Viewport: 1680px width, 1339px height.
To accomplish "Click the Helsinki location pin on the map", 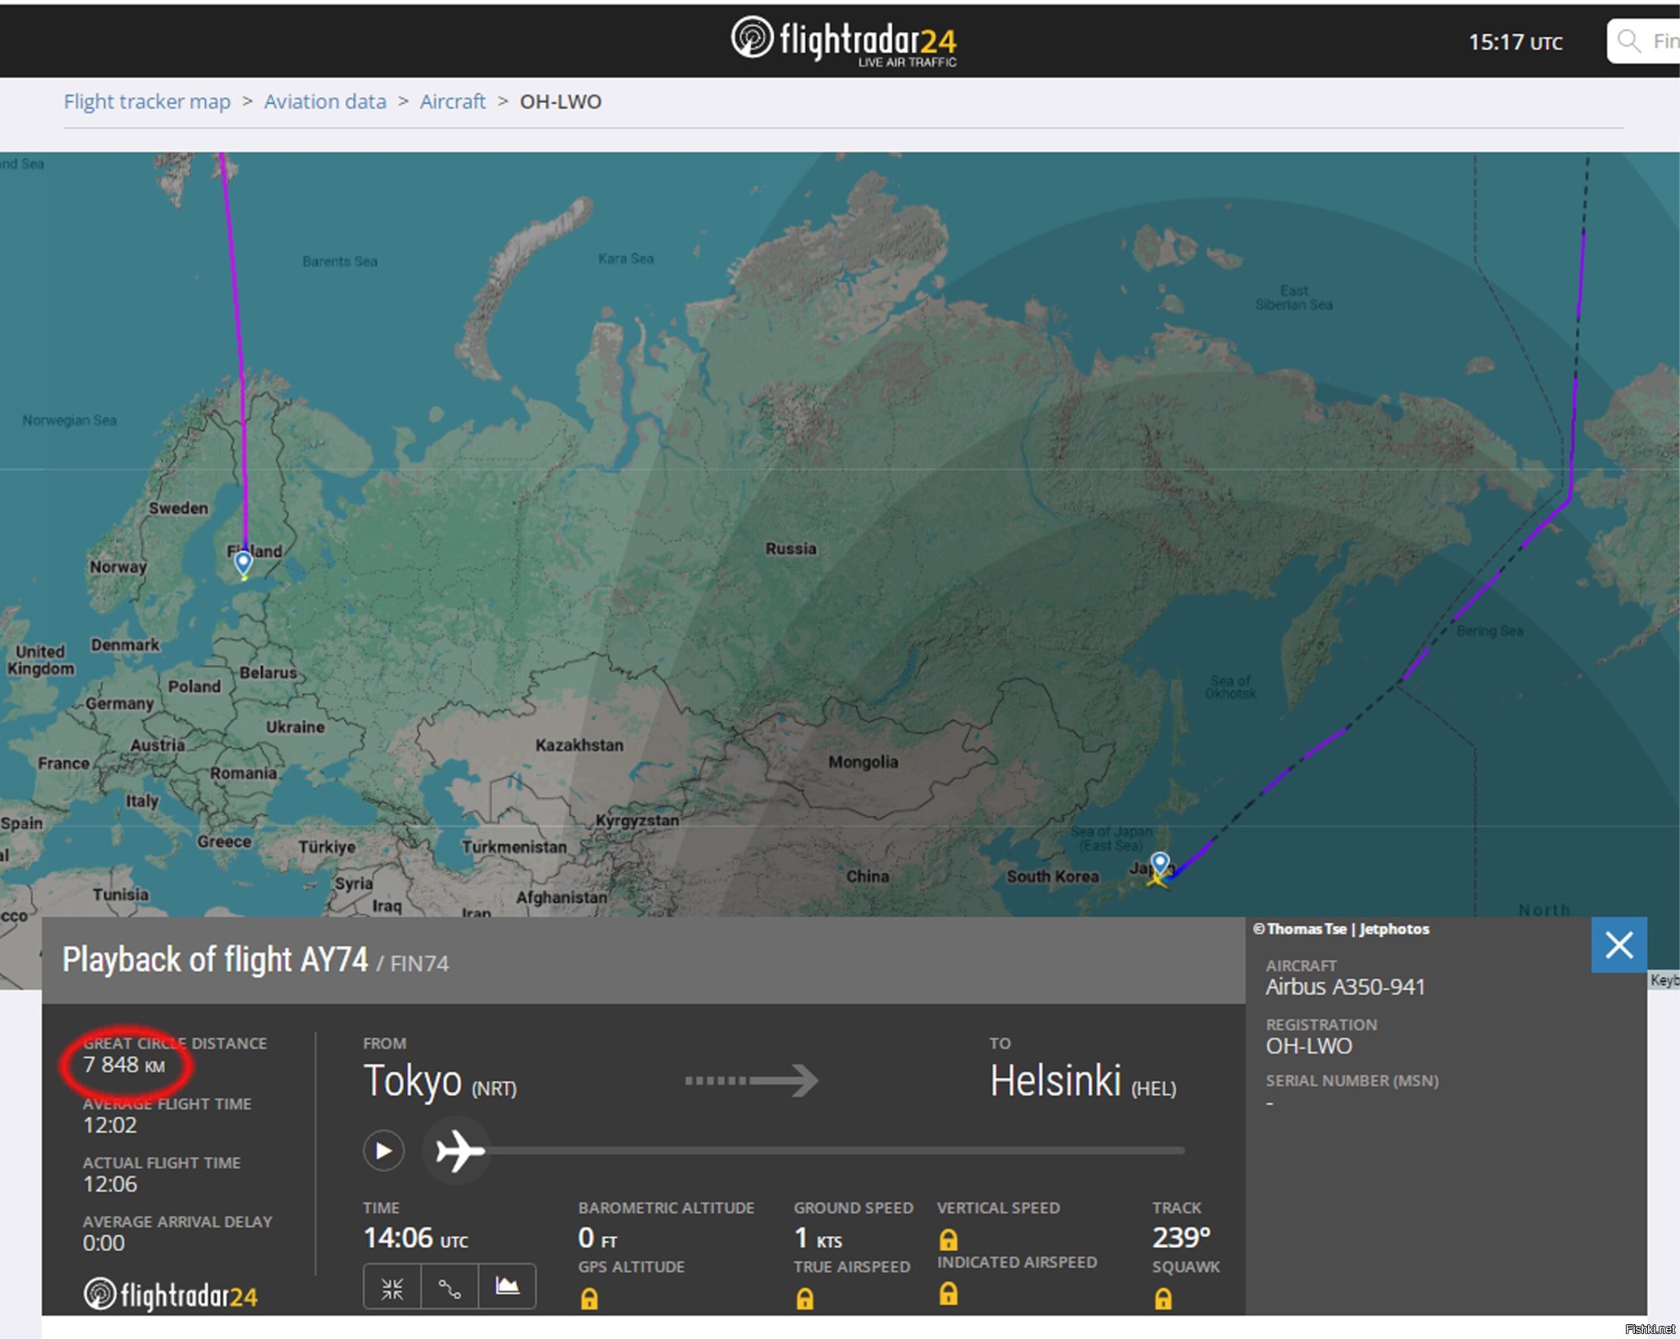I will [x=243, y=563].
